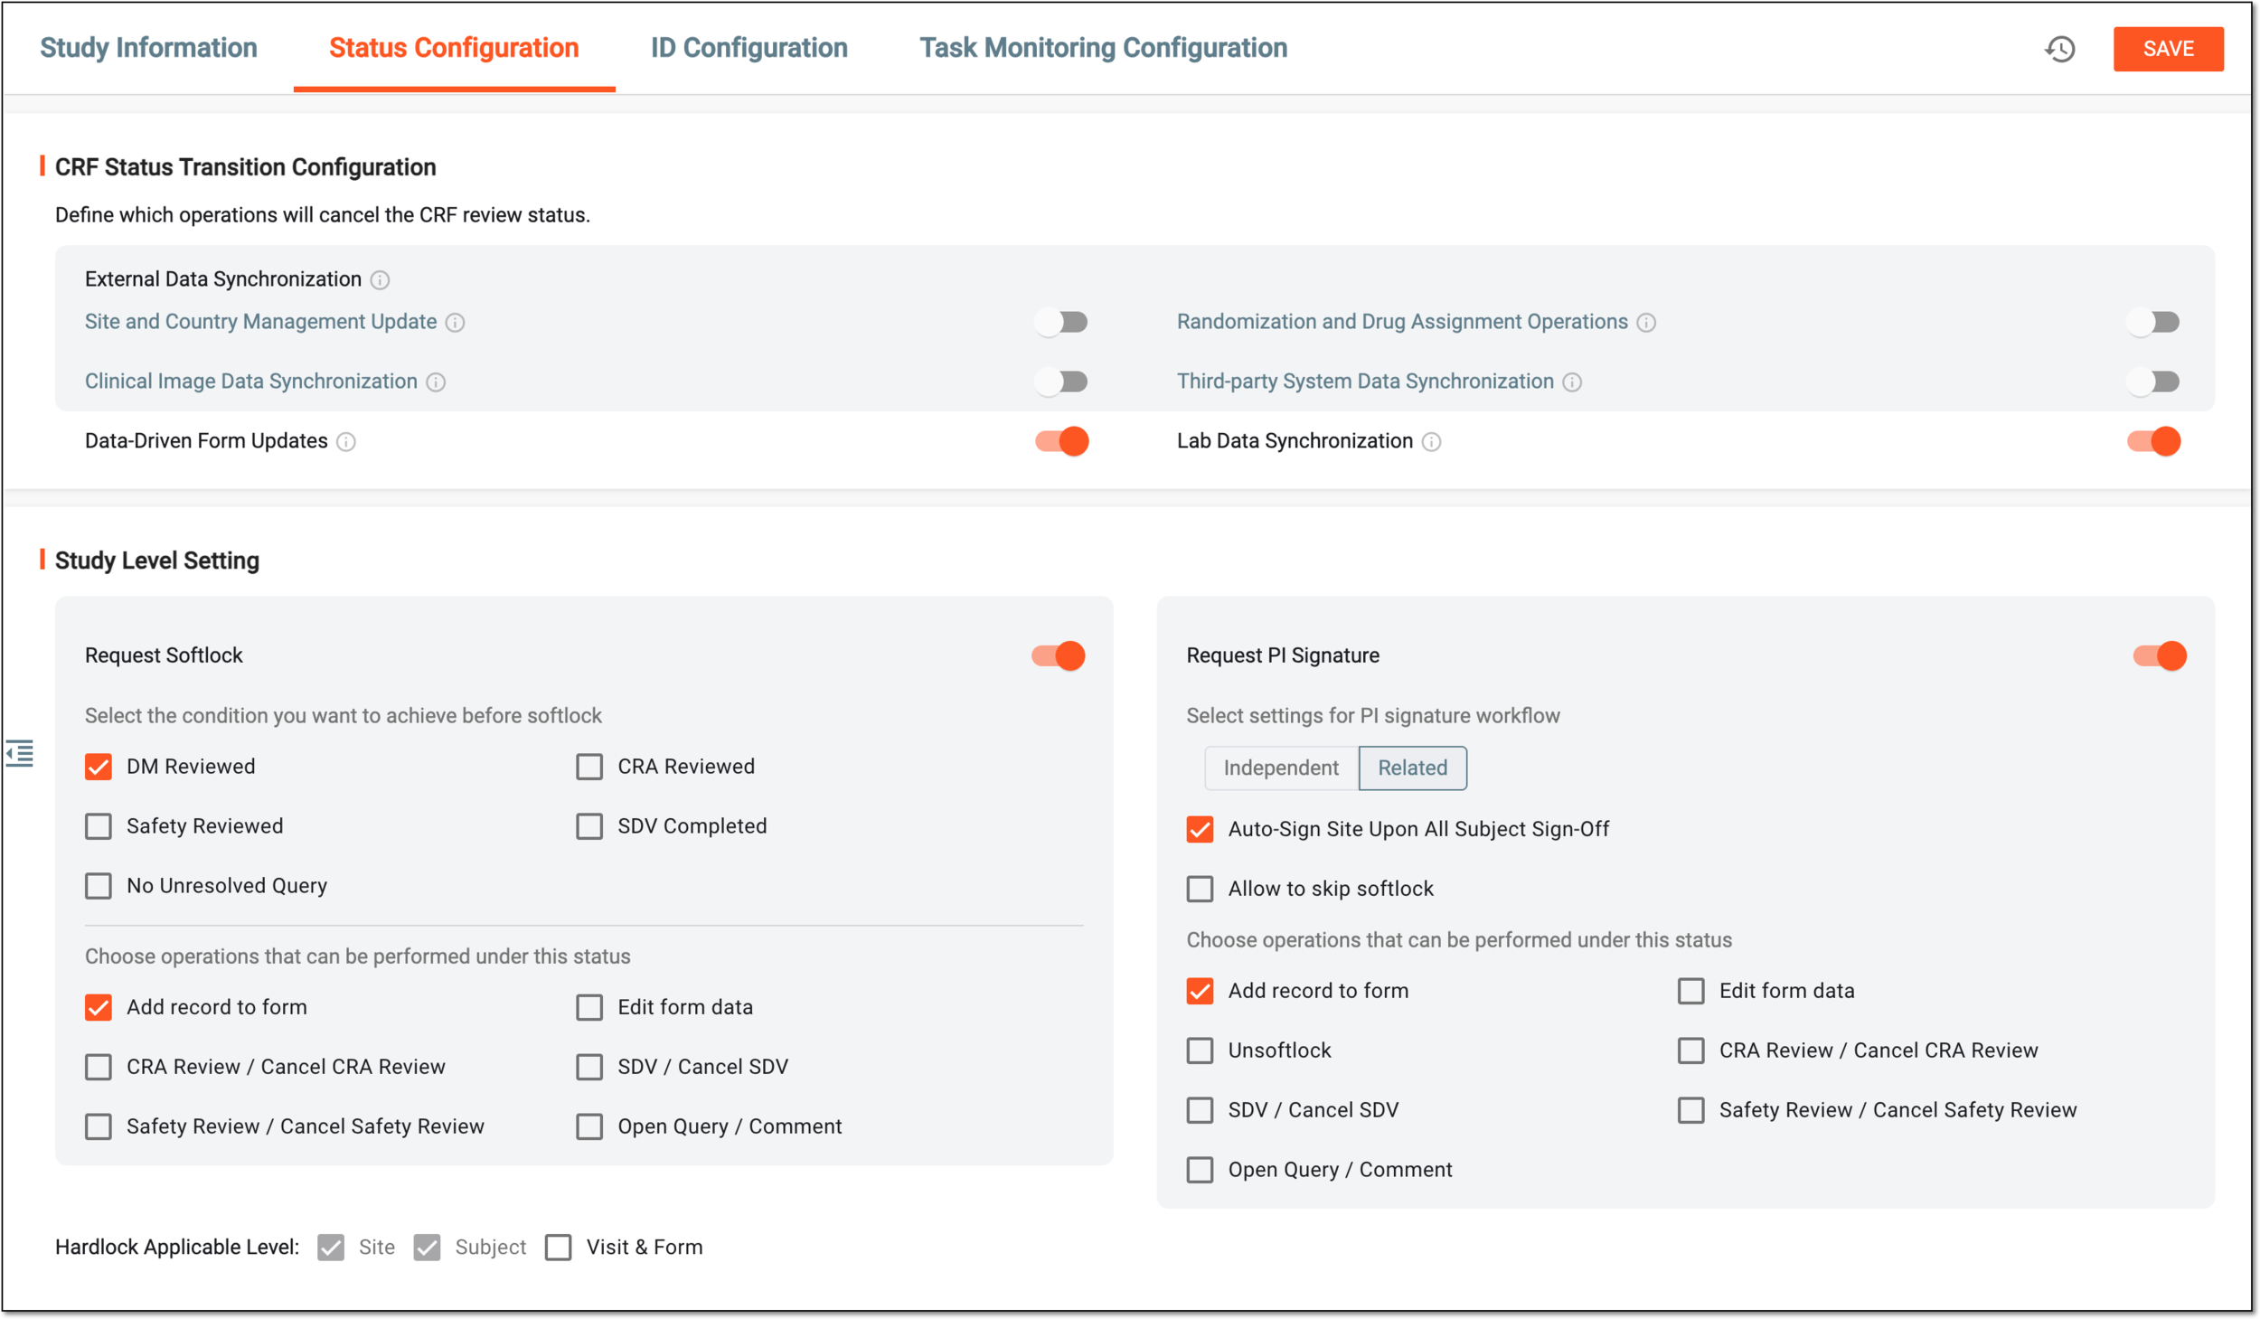Image resolution: width=2260 pixels, height=1319 pixels.
Task: Click the SAVE button
Action: pos(2168,49)
